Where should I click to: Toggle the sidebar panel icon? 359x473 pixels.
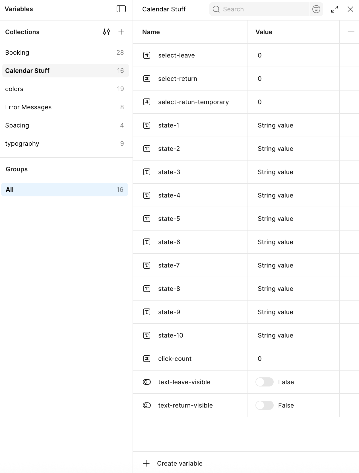121,9
